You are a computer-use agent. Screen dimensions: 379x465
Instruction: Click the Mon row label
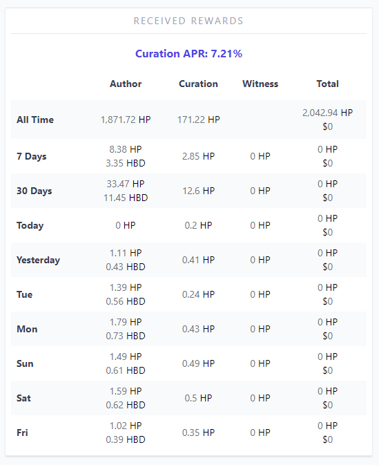click(27, 329)
